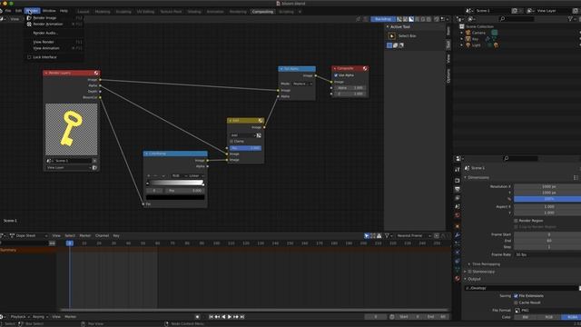Open the View Layer dropdown on Render Layers node
The width and height of the screenshot is (581, 327).
[x=68, y=167]
